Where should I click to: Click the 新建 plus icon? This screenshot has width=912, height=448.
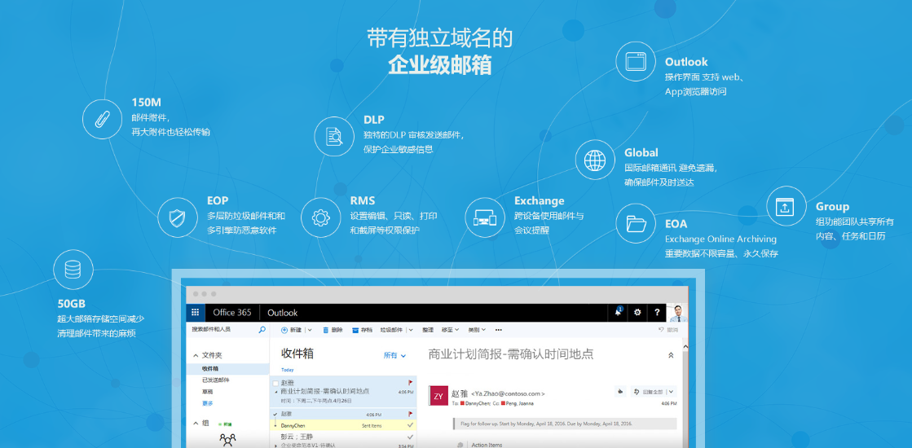pos(284,329)
